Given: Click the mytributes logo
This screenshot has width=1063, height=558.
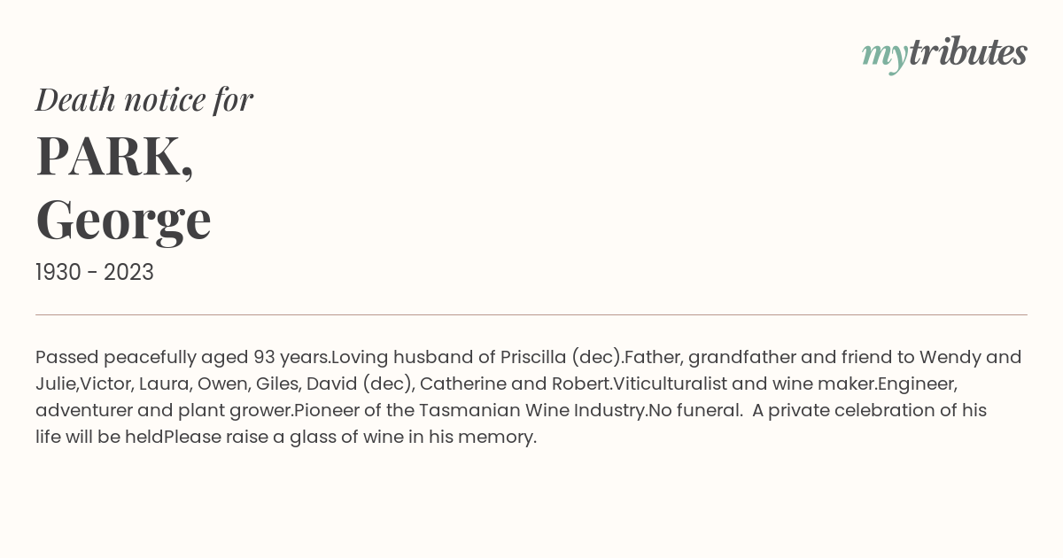Looking at the screenshot, I should [944, 54].
